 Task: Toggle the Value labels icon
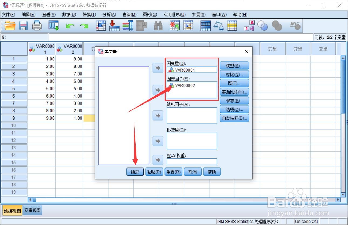(249, 26)
